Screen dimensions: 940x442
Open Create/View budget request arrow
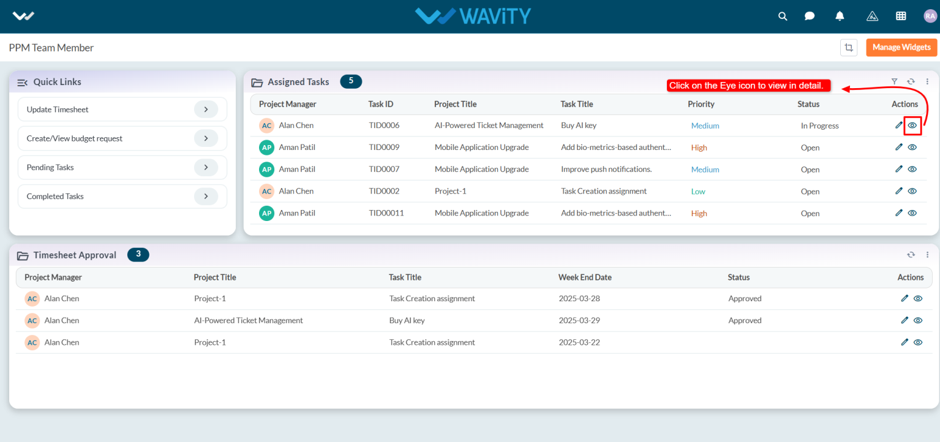[206, 138]
